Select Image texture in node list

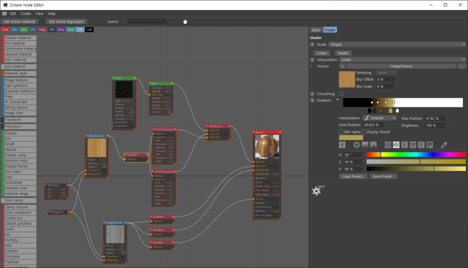click(19, 80)
